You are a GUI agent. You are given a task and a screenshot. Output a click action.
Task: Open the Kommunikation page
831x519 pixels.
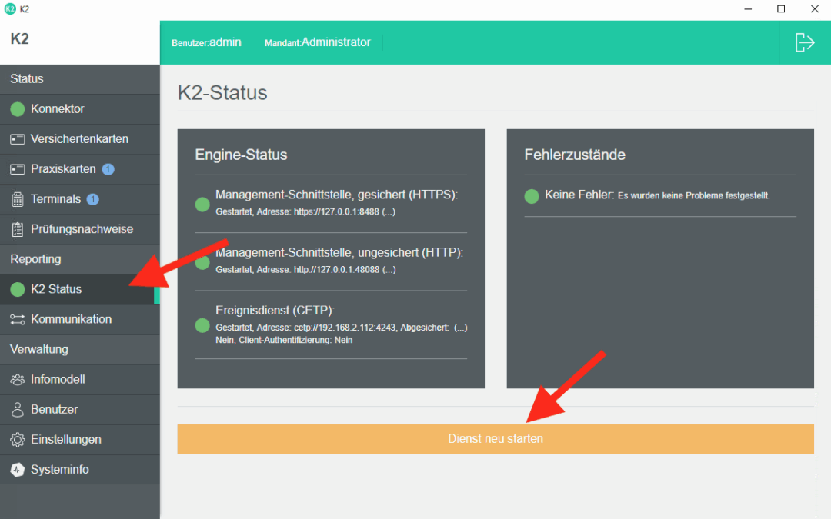point(79,319)
